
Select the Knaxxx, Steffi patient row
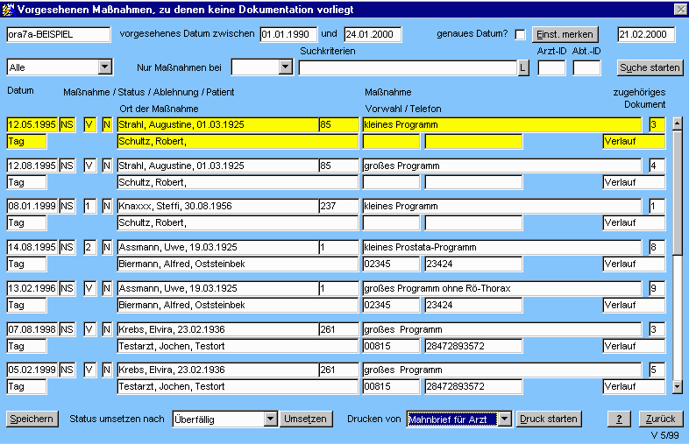pyautogui.click(x=217, y=206)
